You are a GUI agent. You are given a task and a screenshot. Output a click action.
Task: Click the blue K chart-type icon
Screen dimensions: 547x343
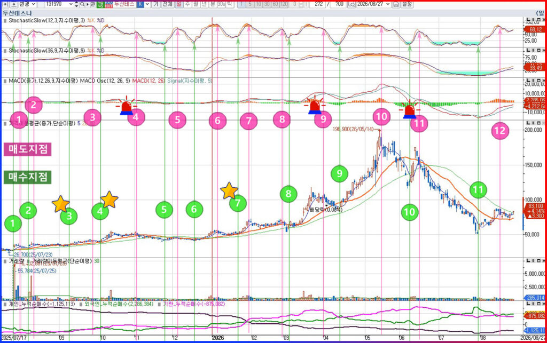140,4
